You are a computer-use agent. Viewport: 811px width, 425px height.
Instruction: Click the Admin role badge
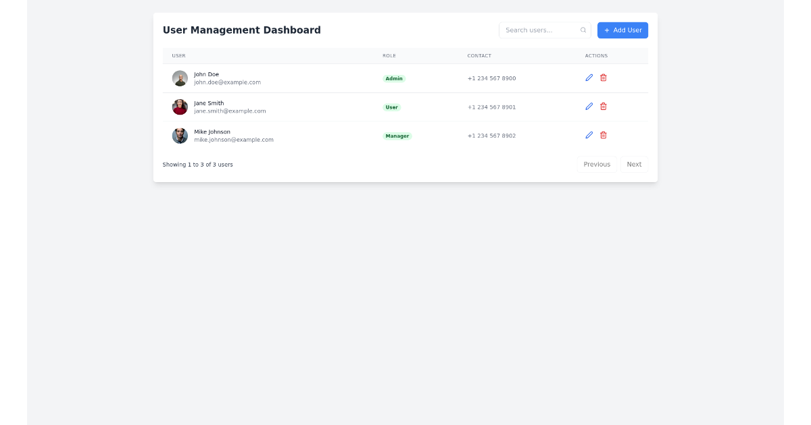tap(394, 79)
